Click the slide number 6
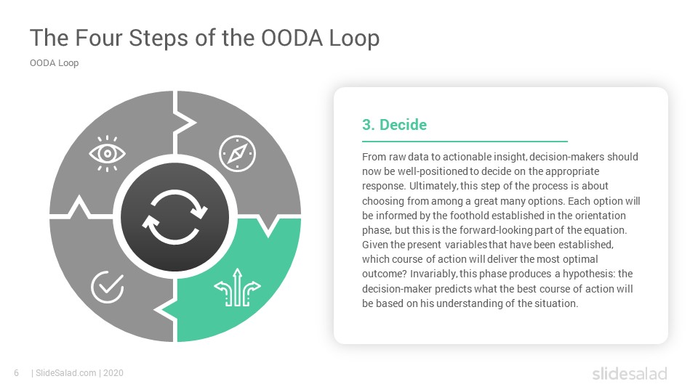The width and height of the screenshot is (698, 392). coord(17,373)
